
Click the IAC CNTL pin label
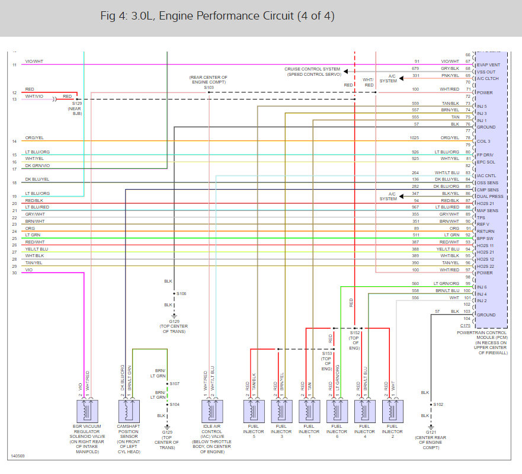(486, 176)
